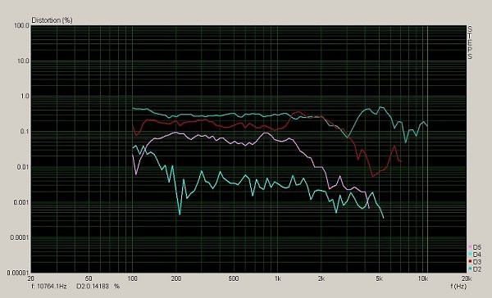Click the '0.01' y-axis label
Image resolution: width=492 pixels, height=298 pixels.
click(23, 167)
